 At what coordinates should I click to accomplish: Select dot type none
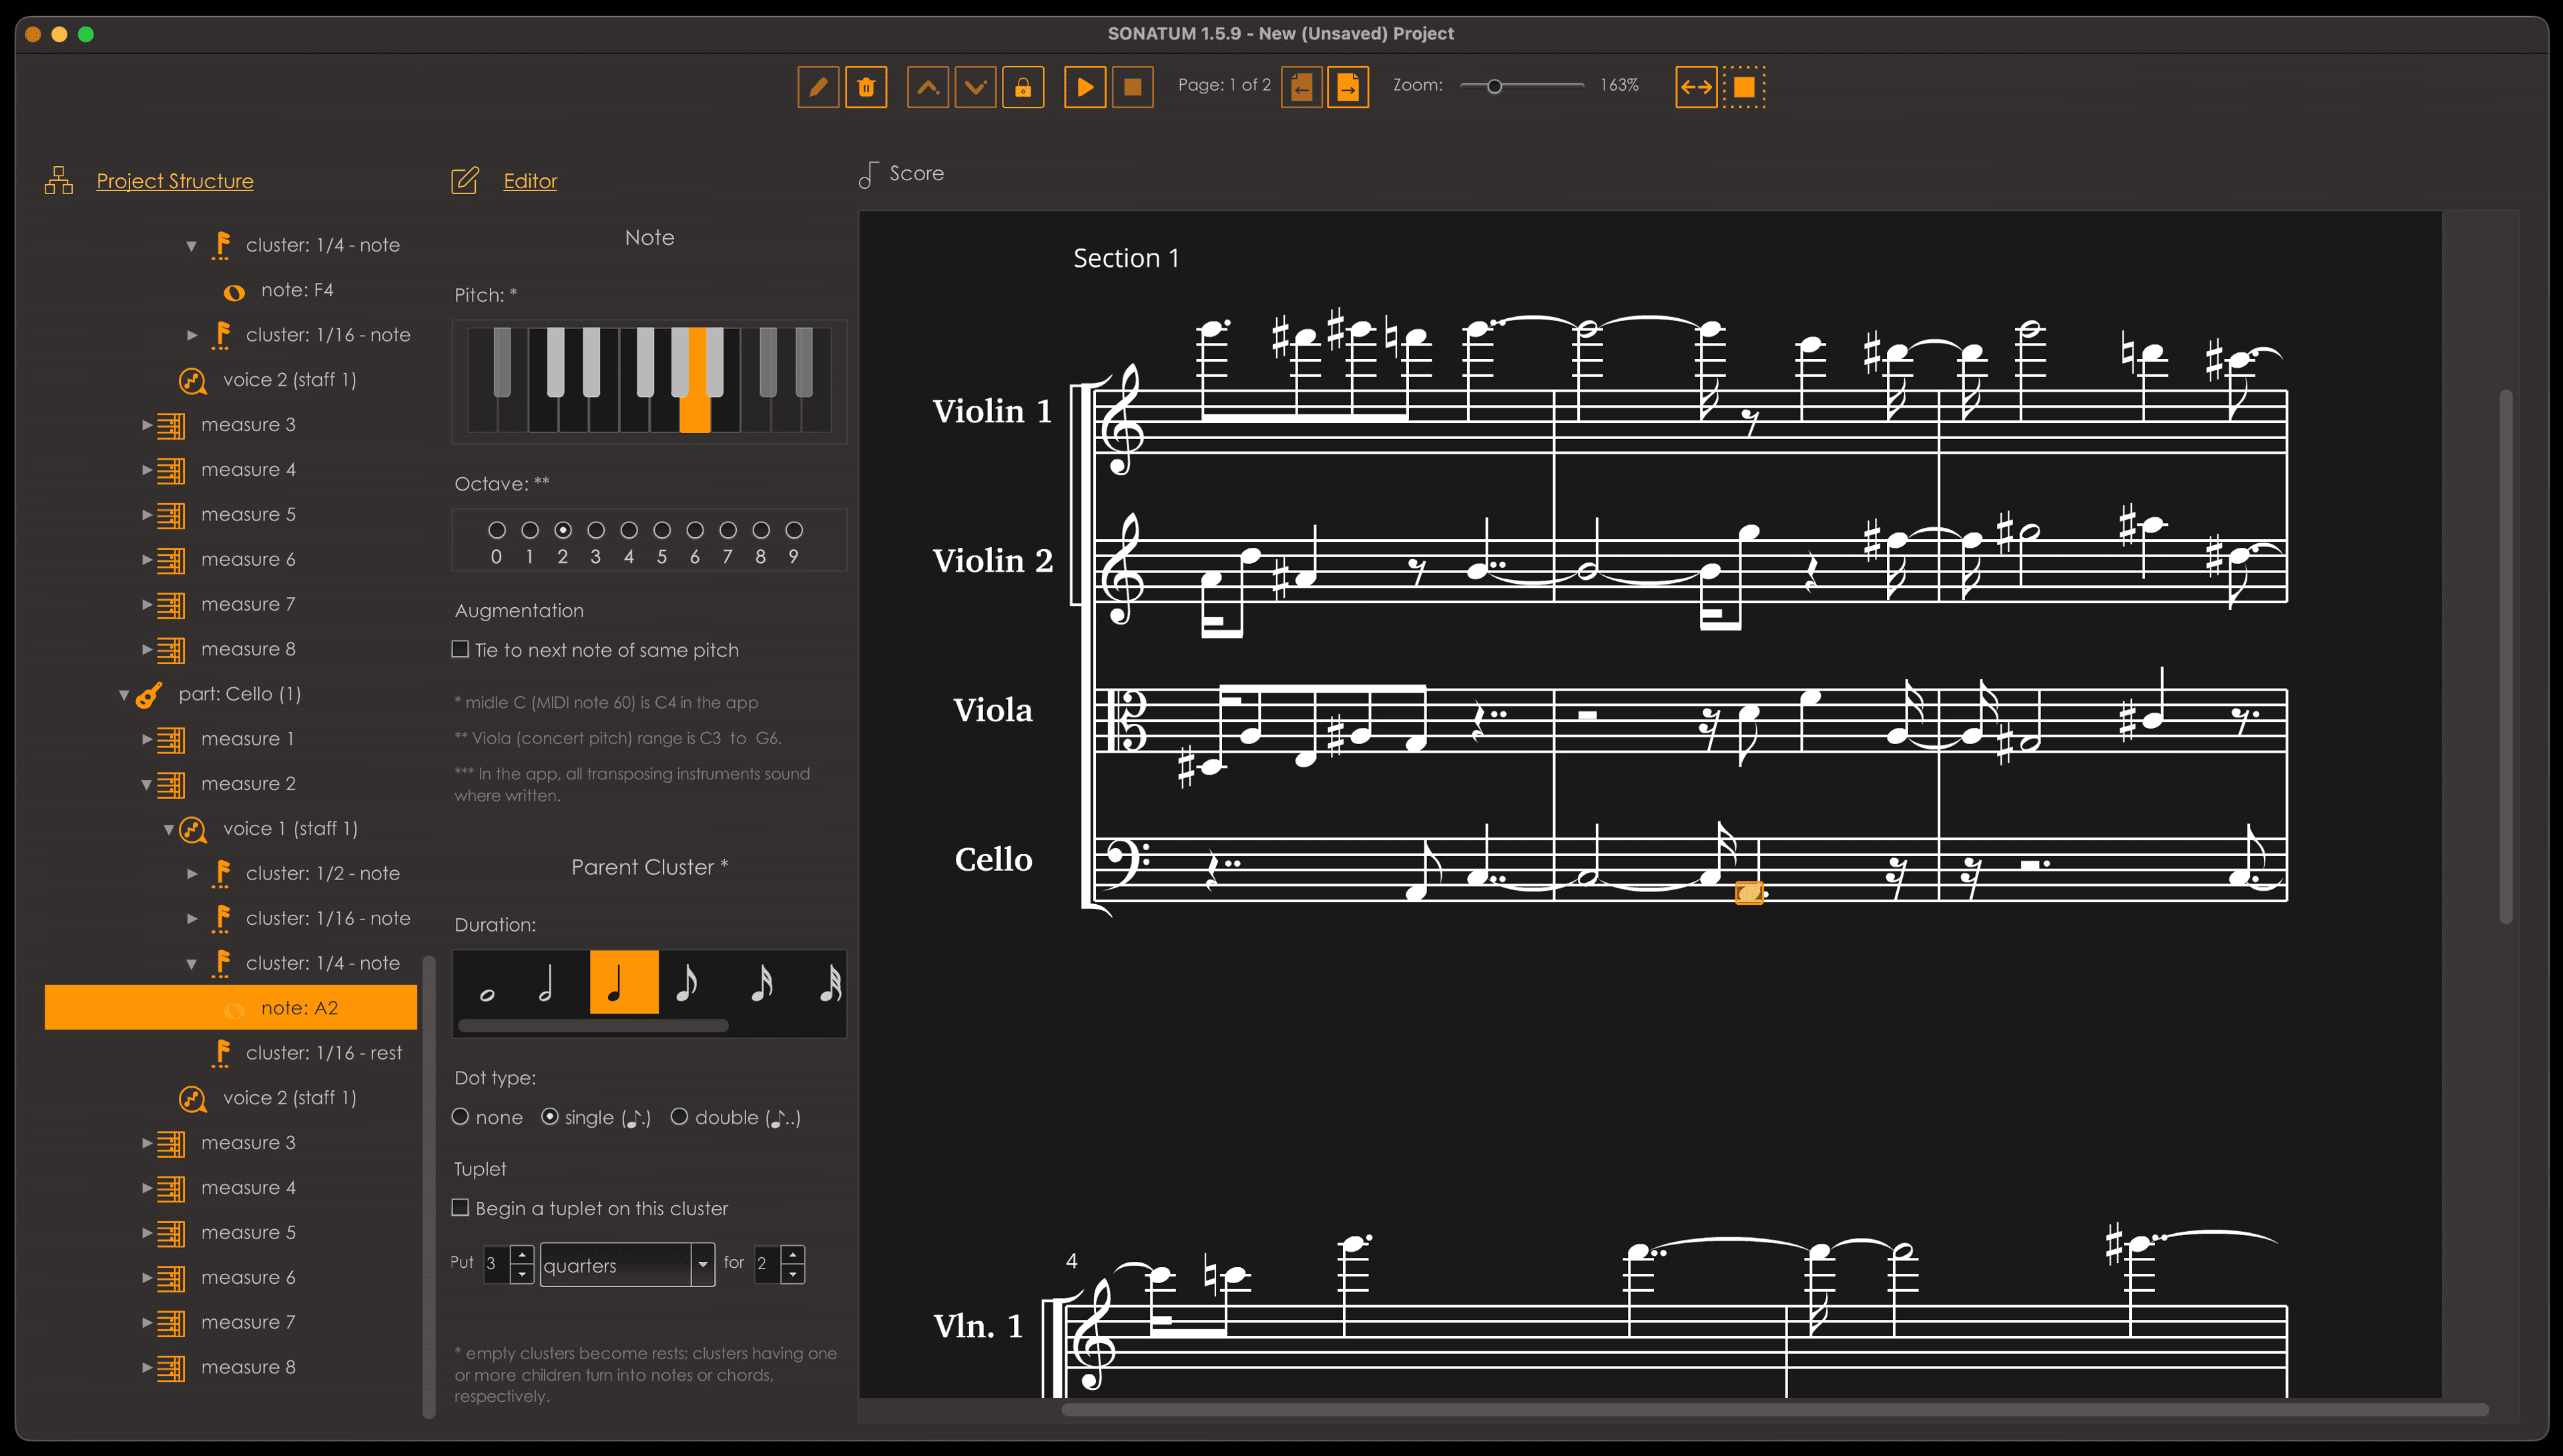(461, 1117)
